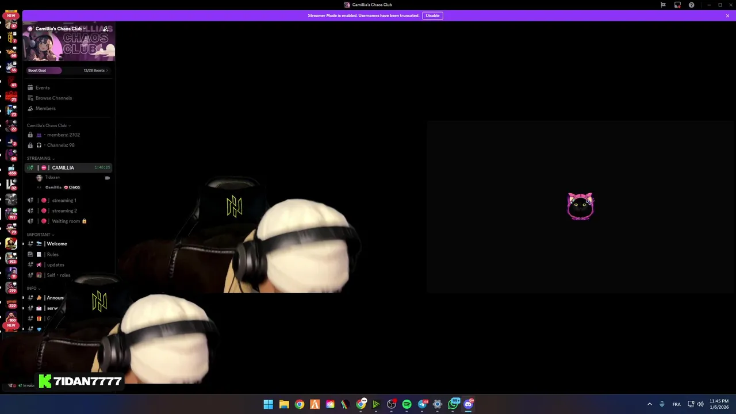The width and height of the screenshot is (736, 414).
Task: Click the video camera icon beside 7idaaan
Action: 107,178
